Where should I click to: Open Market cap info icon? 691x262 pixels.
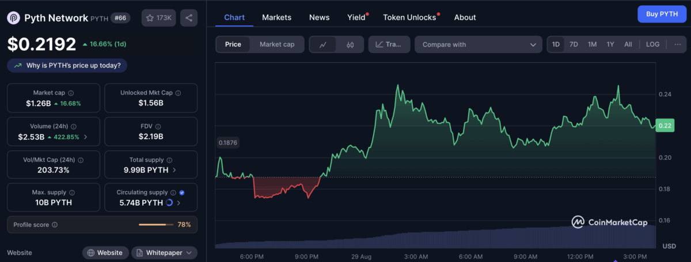[70, 93]
